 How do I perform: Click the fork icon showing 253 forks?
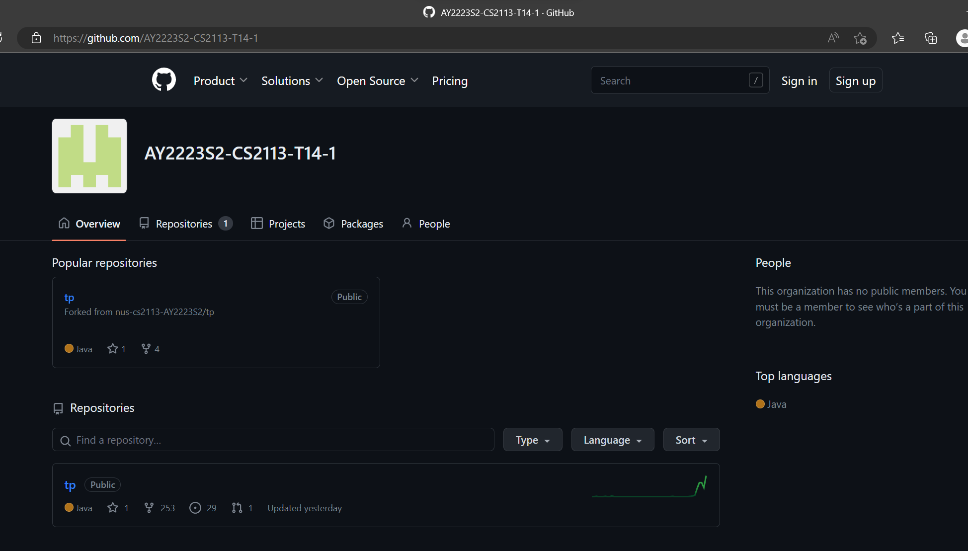pyautogui.click(x=149, y=508)
